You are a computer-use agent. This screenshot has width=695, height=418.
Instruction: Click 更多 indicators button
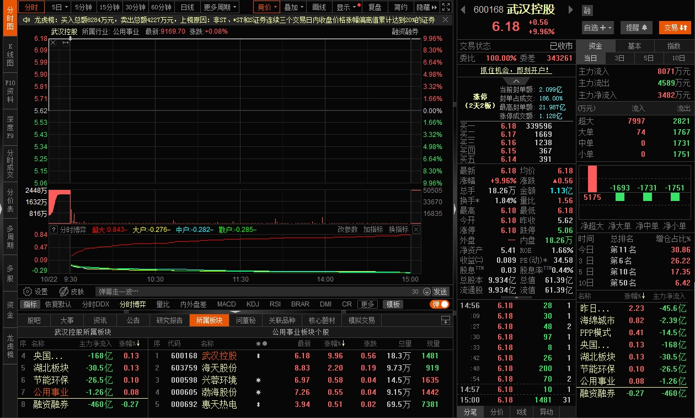[367, 304]
